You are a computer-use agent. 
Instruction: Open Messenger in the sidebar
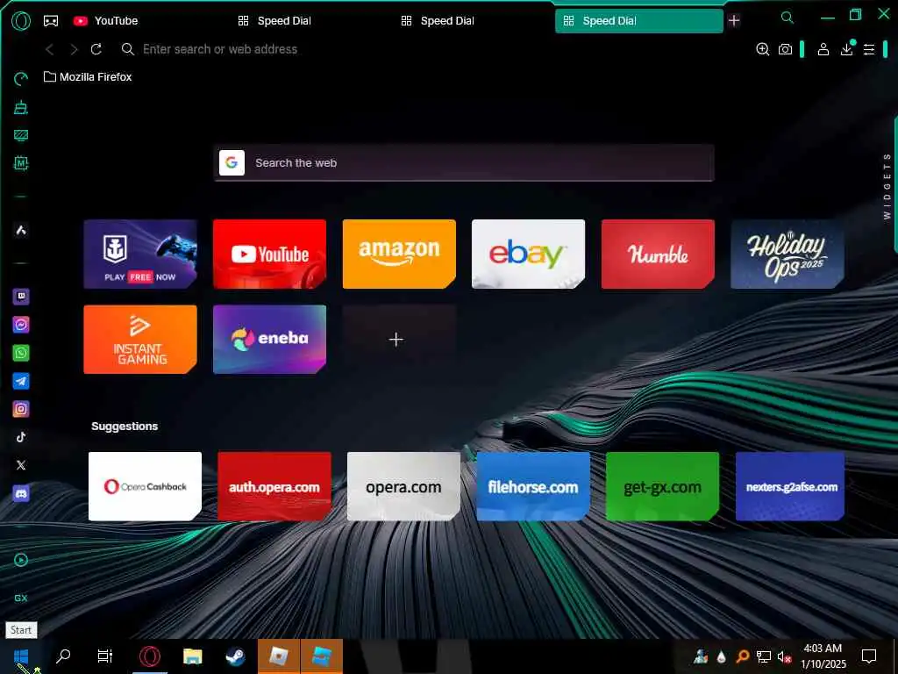(21, 325)
